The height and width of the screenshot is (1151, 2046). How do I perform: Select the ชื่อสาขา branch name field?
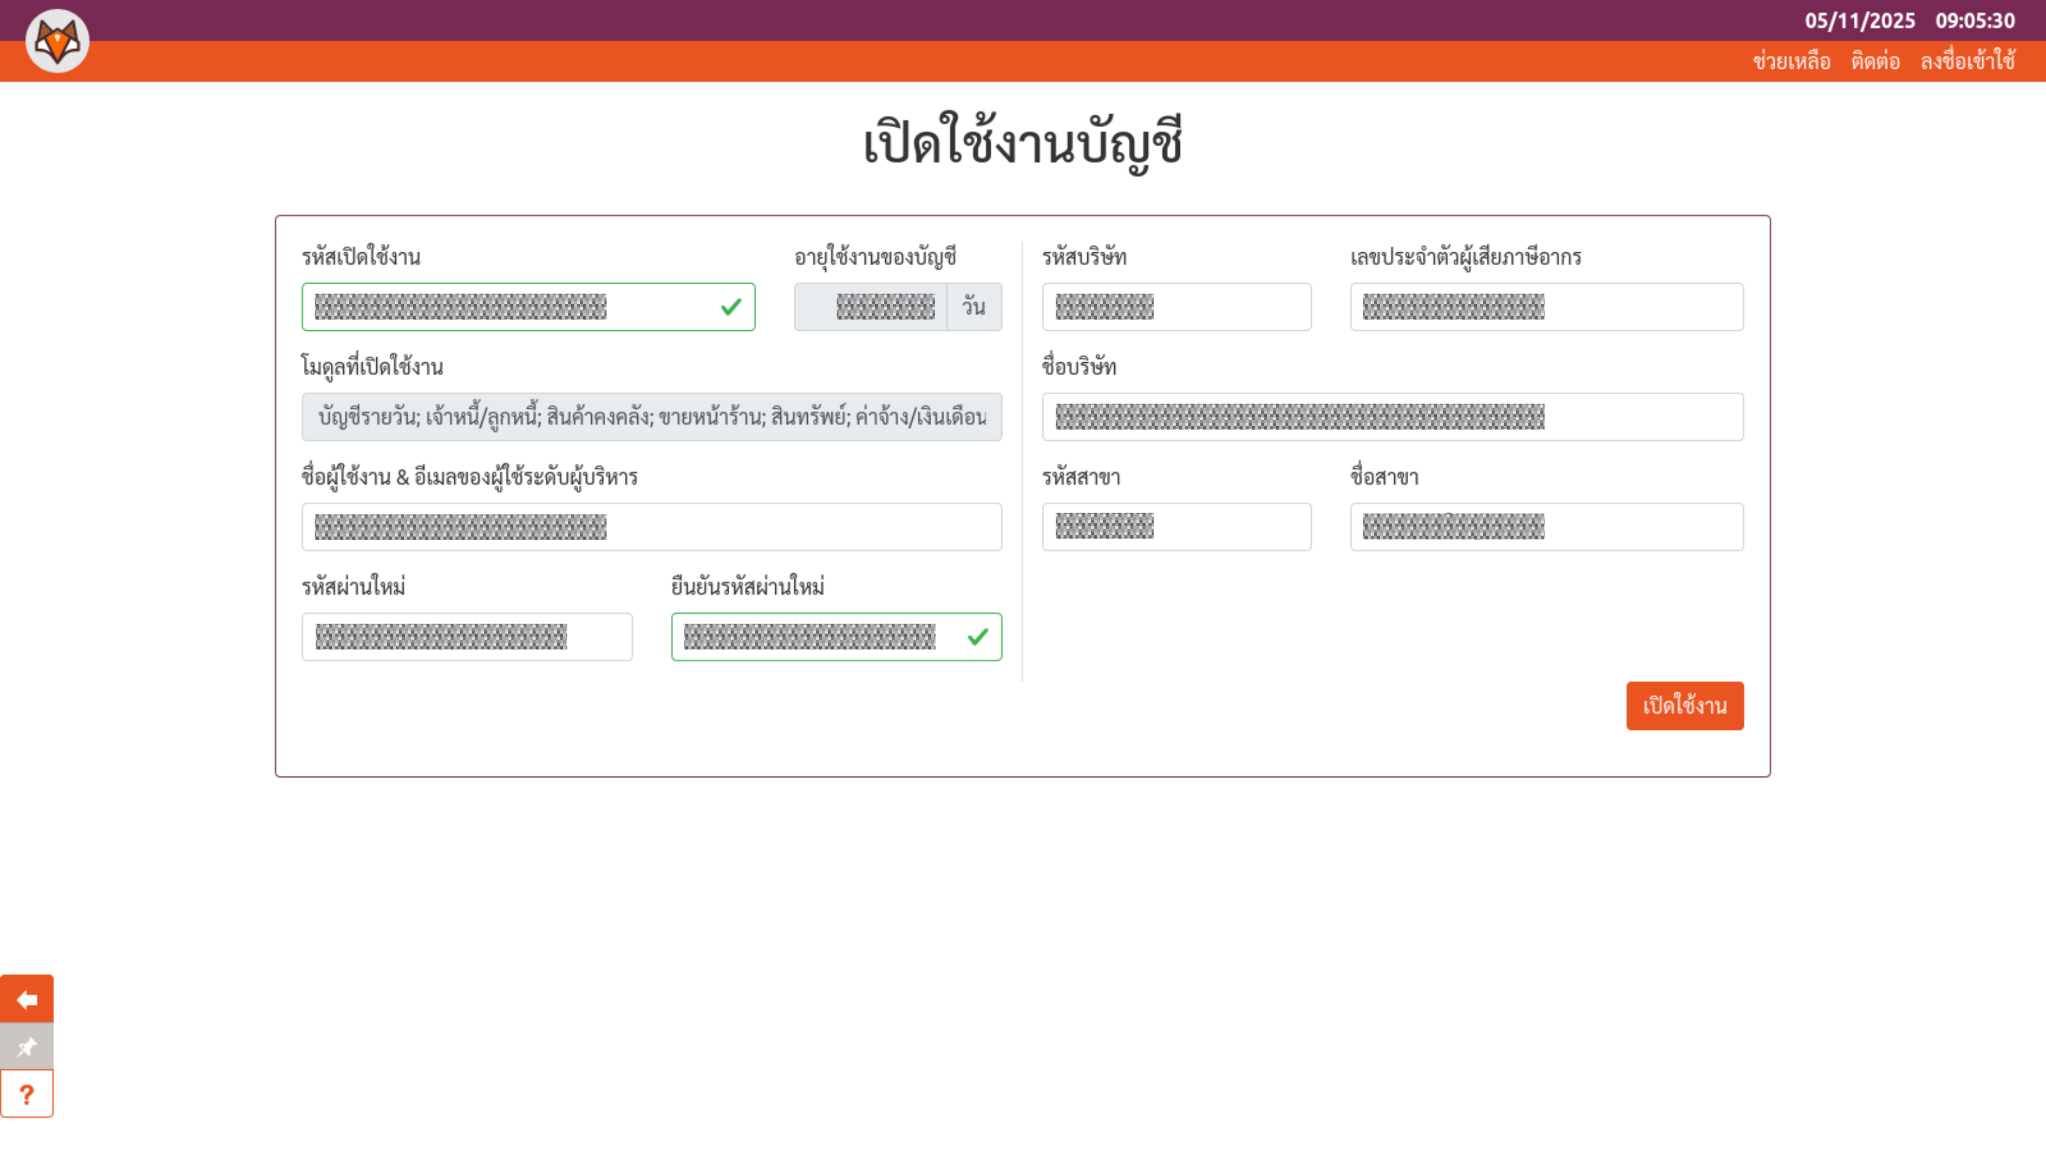pos(1546,527)
